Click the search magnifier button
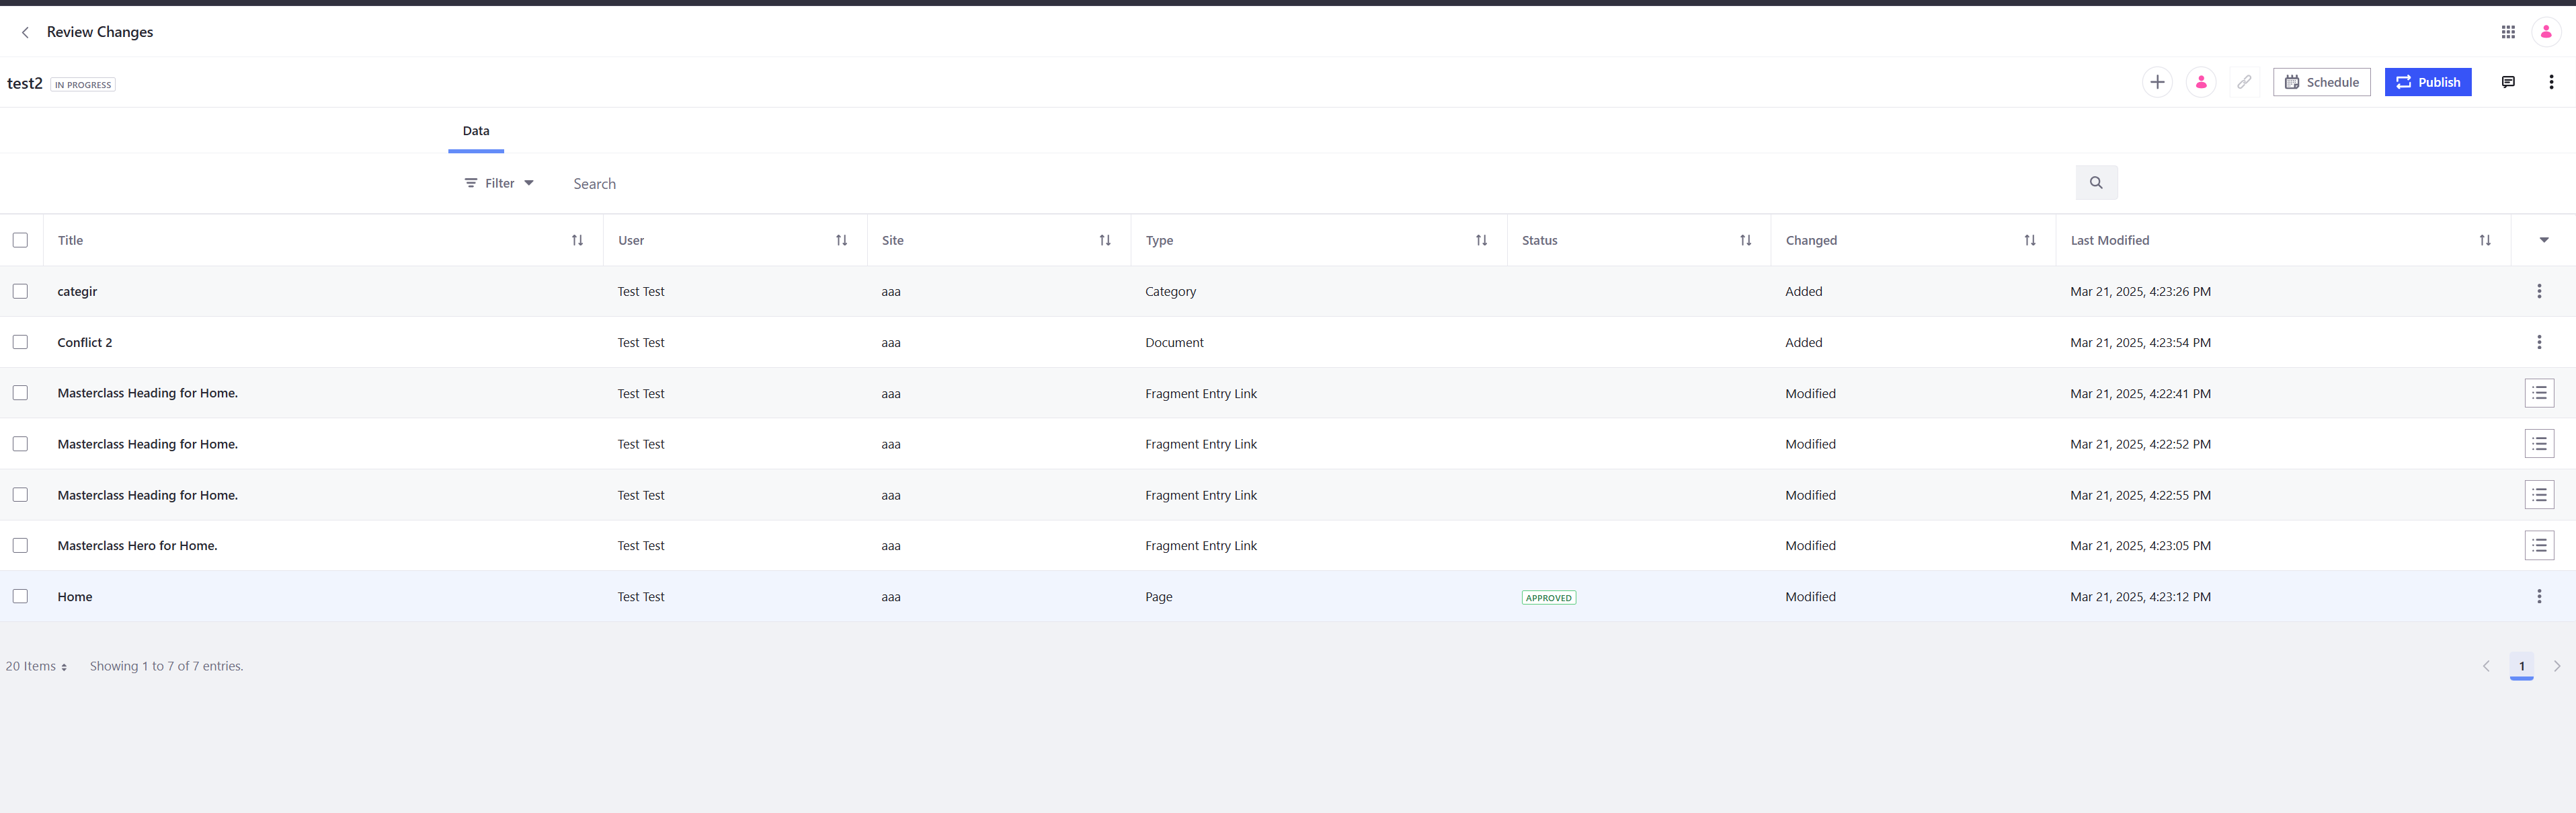The image size is (2576, 813). pyautogui.click(x=2096, y=183)
